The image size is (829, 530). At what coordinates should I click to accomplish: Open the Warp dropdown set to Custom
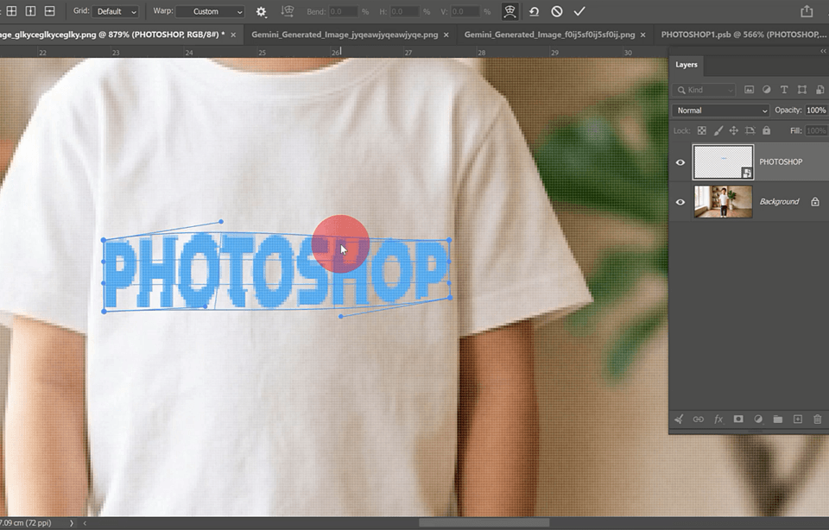click(210, 11)
